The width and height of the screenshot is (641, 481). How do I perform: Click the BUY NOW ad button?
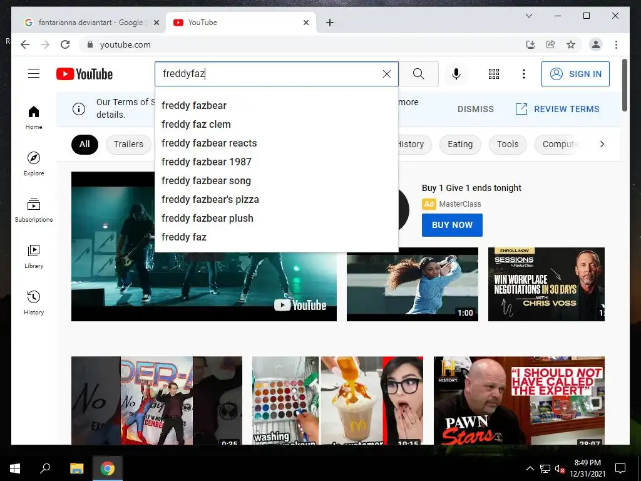pyautogui.click(x=452, y=225)
